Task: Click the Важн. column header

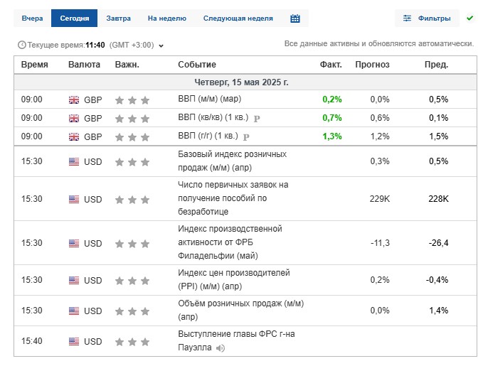Action: pos(127,65)
